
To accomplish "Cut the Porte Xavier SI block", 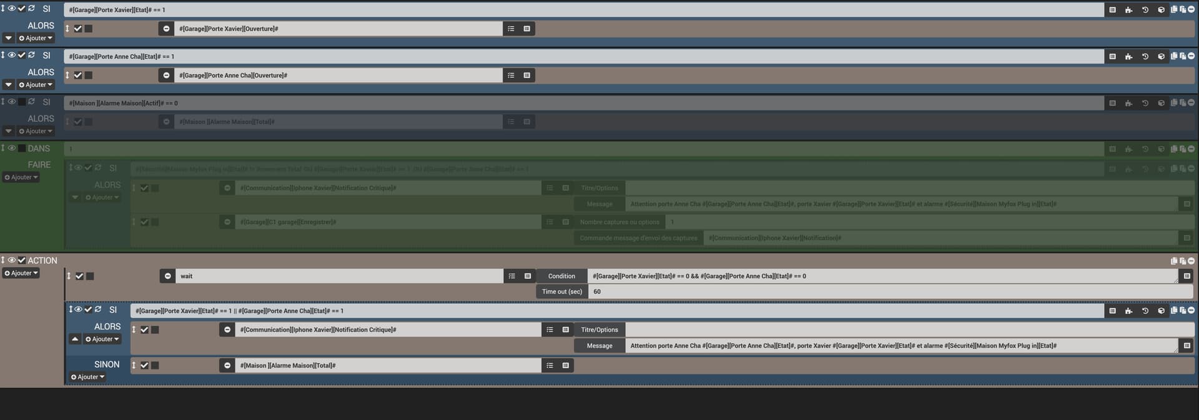I will coord(1183,9).
